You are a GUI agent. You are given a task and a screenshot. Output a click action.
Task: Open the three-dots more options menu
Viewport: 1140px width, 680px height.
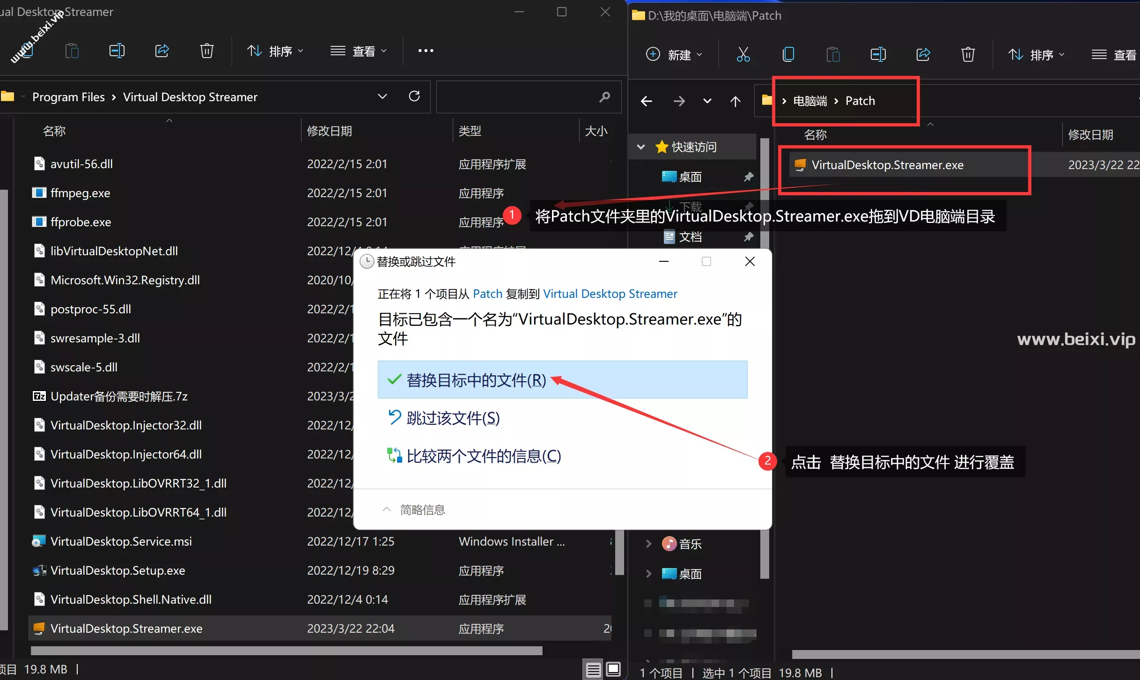pyautogui.click(x=426, y=51)
